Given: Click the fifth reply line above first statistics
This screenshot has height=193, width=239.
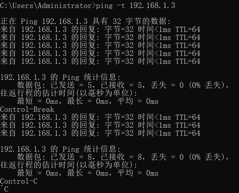Looking at the screenshot, I should 100,61.
